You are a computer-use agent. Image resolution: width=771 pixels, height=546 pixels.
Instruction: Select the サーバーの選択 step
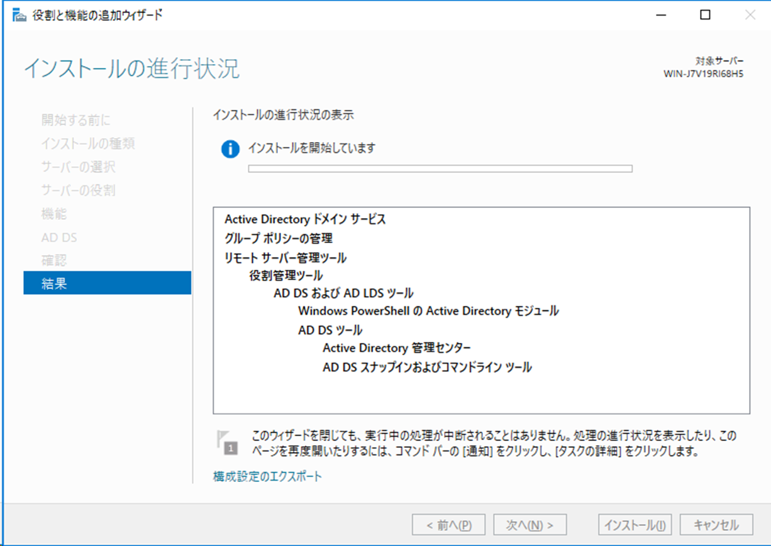[x=78, y=167]
